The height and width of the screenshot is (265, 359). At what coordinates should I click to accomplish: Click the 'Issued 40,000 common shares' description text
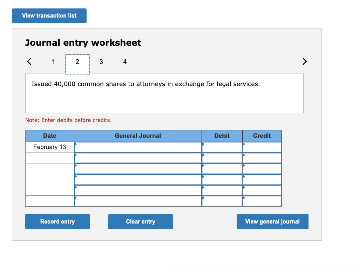click(x=145, y=84)
